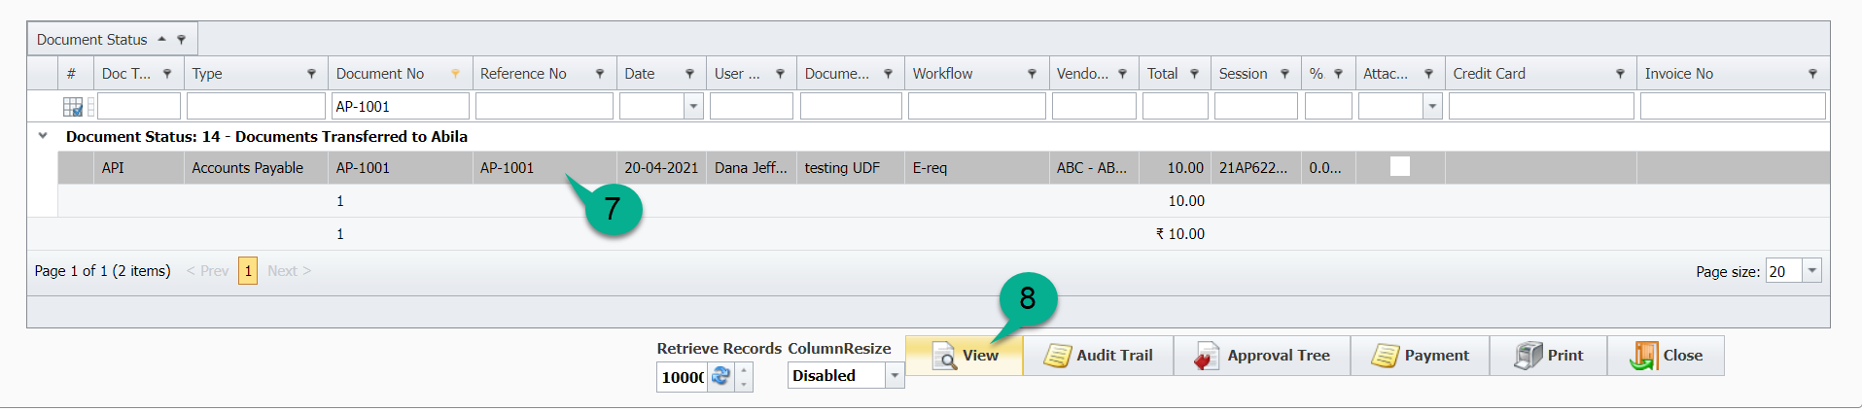Click the Approval Tree button
This screenshot has height=412, width=1862.
tap(1261, 356)
